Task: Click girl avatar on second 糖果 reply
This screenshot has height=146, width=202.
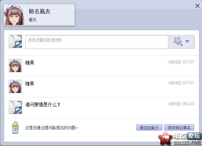Action: pyautogui.click(x=15, y=87)
